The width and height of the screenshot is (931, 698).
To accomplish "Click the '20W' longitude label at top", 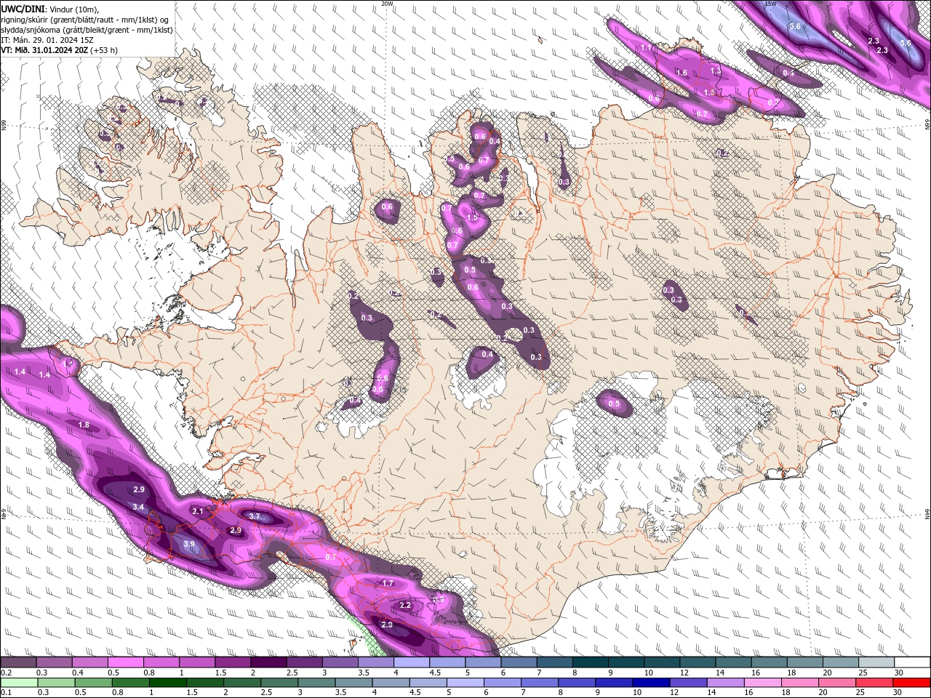I will 387,4.
